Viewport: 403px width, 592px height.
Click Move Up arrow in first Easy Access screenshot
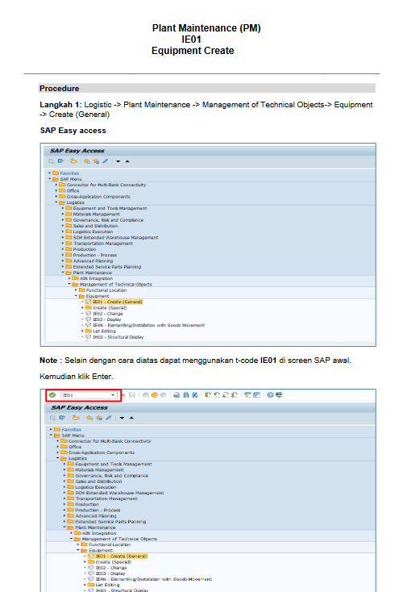pos(127,161)
